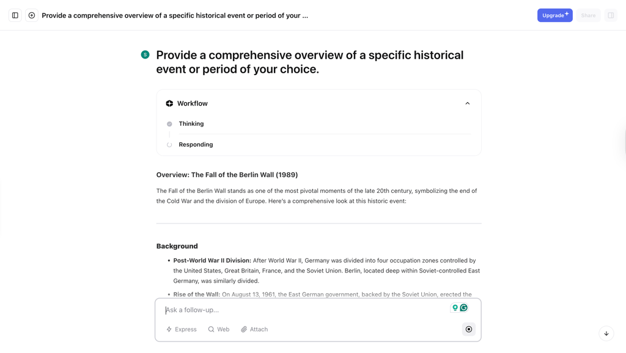The width and height of the screenshot is (626, 353).
Task: Open the right side panel icon
Action: 611,15
